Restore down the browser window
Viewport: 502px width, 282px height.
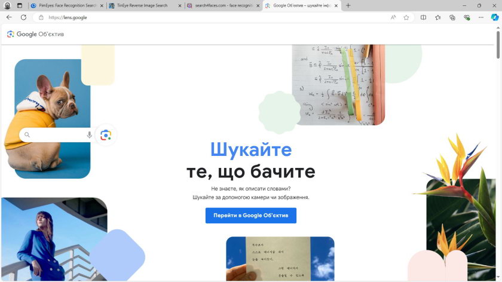(x=479, y=5)
